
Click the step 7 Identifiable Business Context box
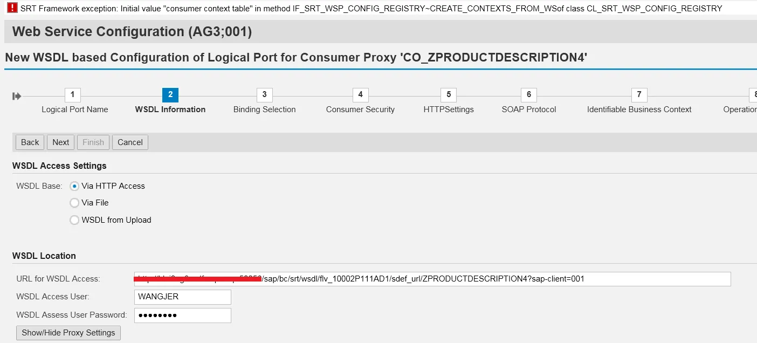pyautogui.click(x=639, y=94)
